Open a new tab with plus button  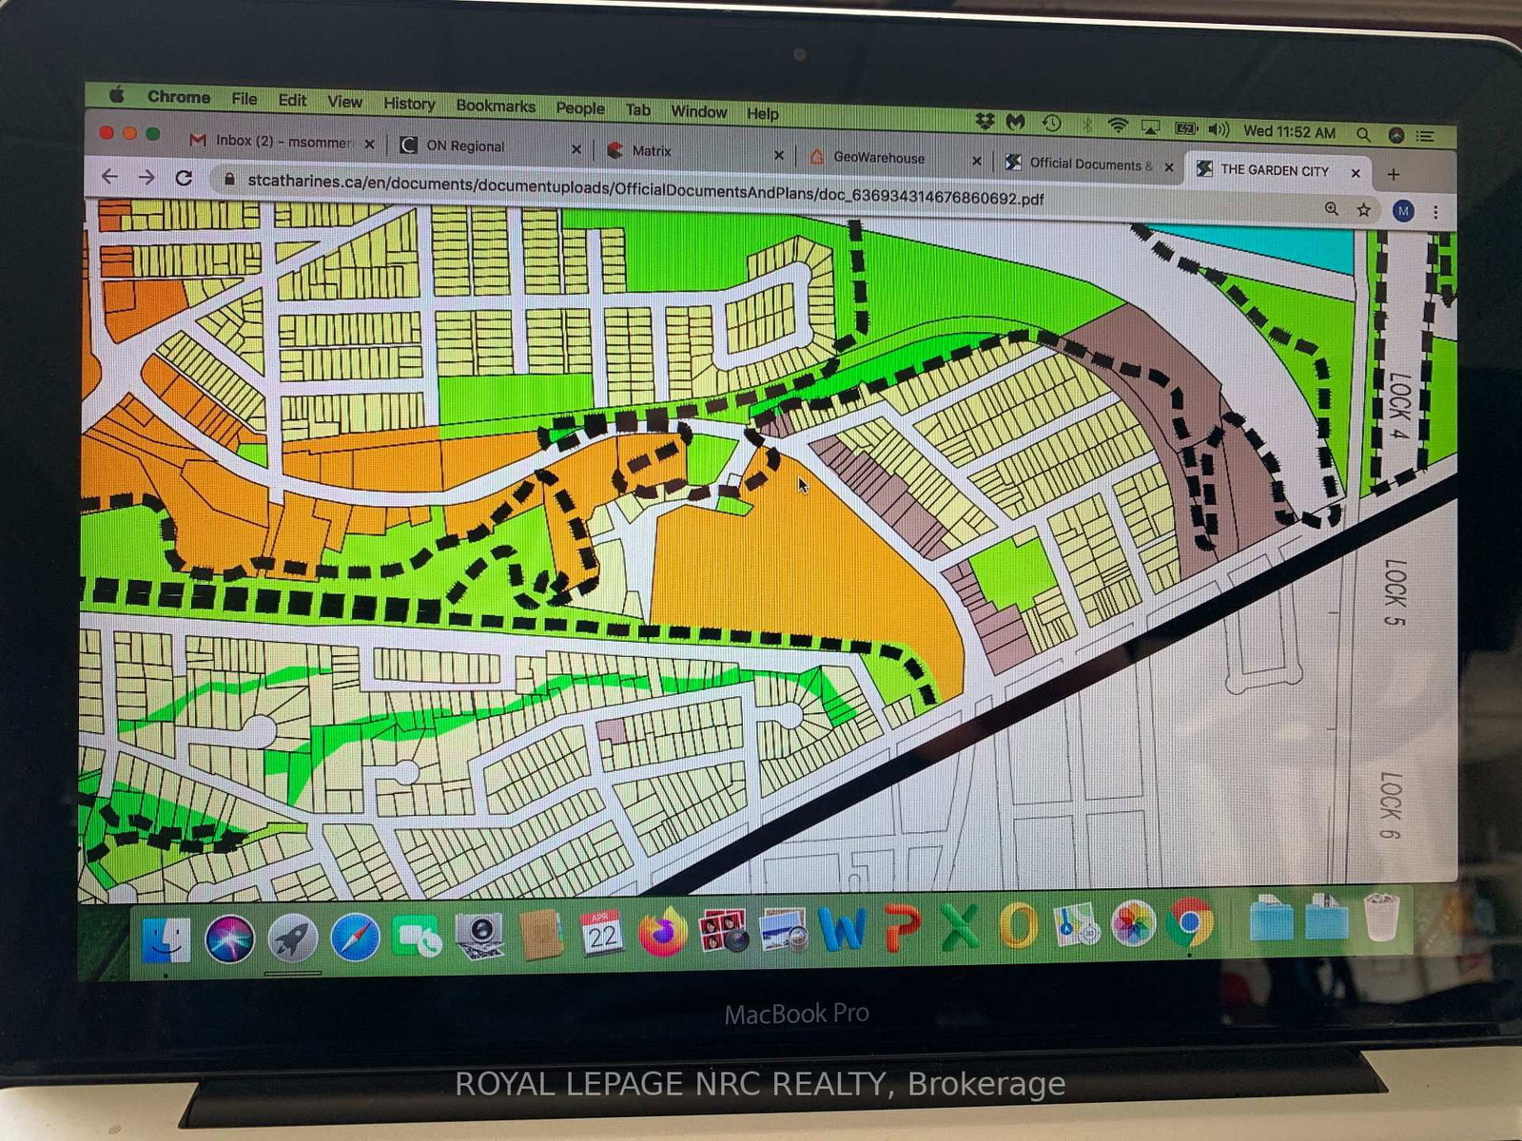tap(1393, 174)
